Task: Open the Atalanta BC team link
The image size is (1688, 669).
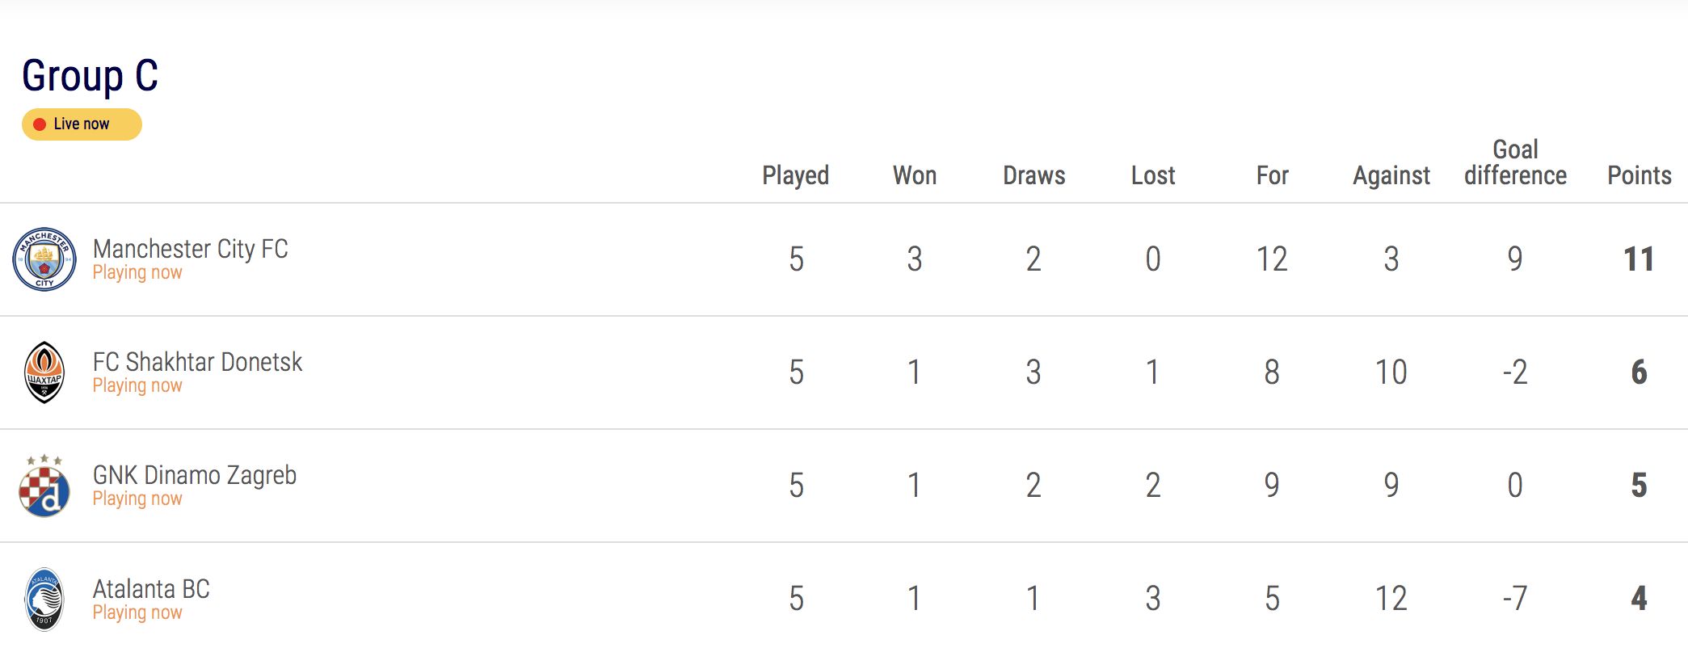Action: [151, 589]
